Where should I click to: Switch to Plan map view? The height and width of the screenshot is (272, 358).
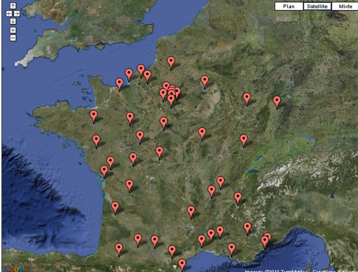[289, 6]
